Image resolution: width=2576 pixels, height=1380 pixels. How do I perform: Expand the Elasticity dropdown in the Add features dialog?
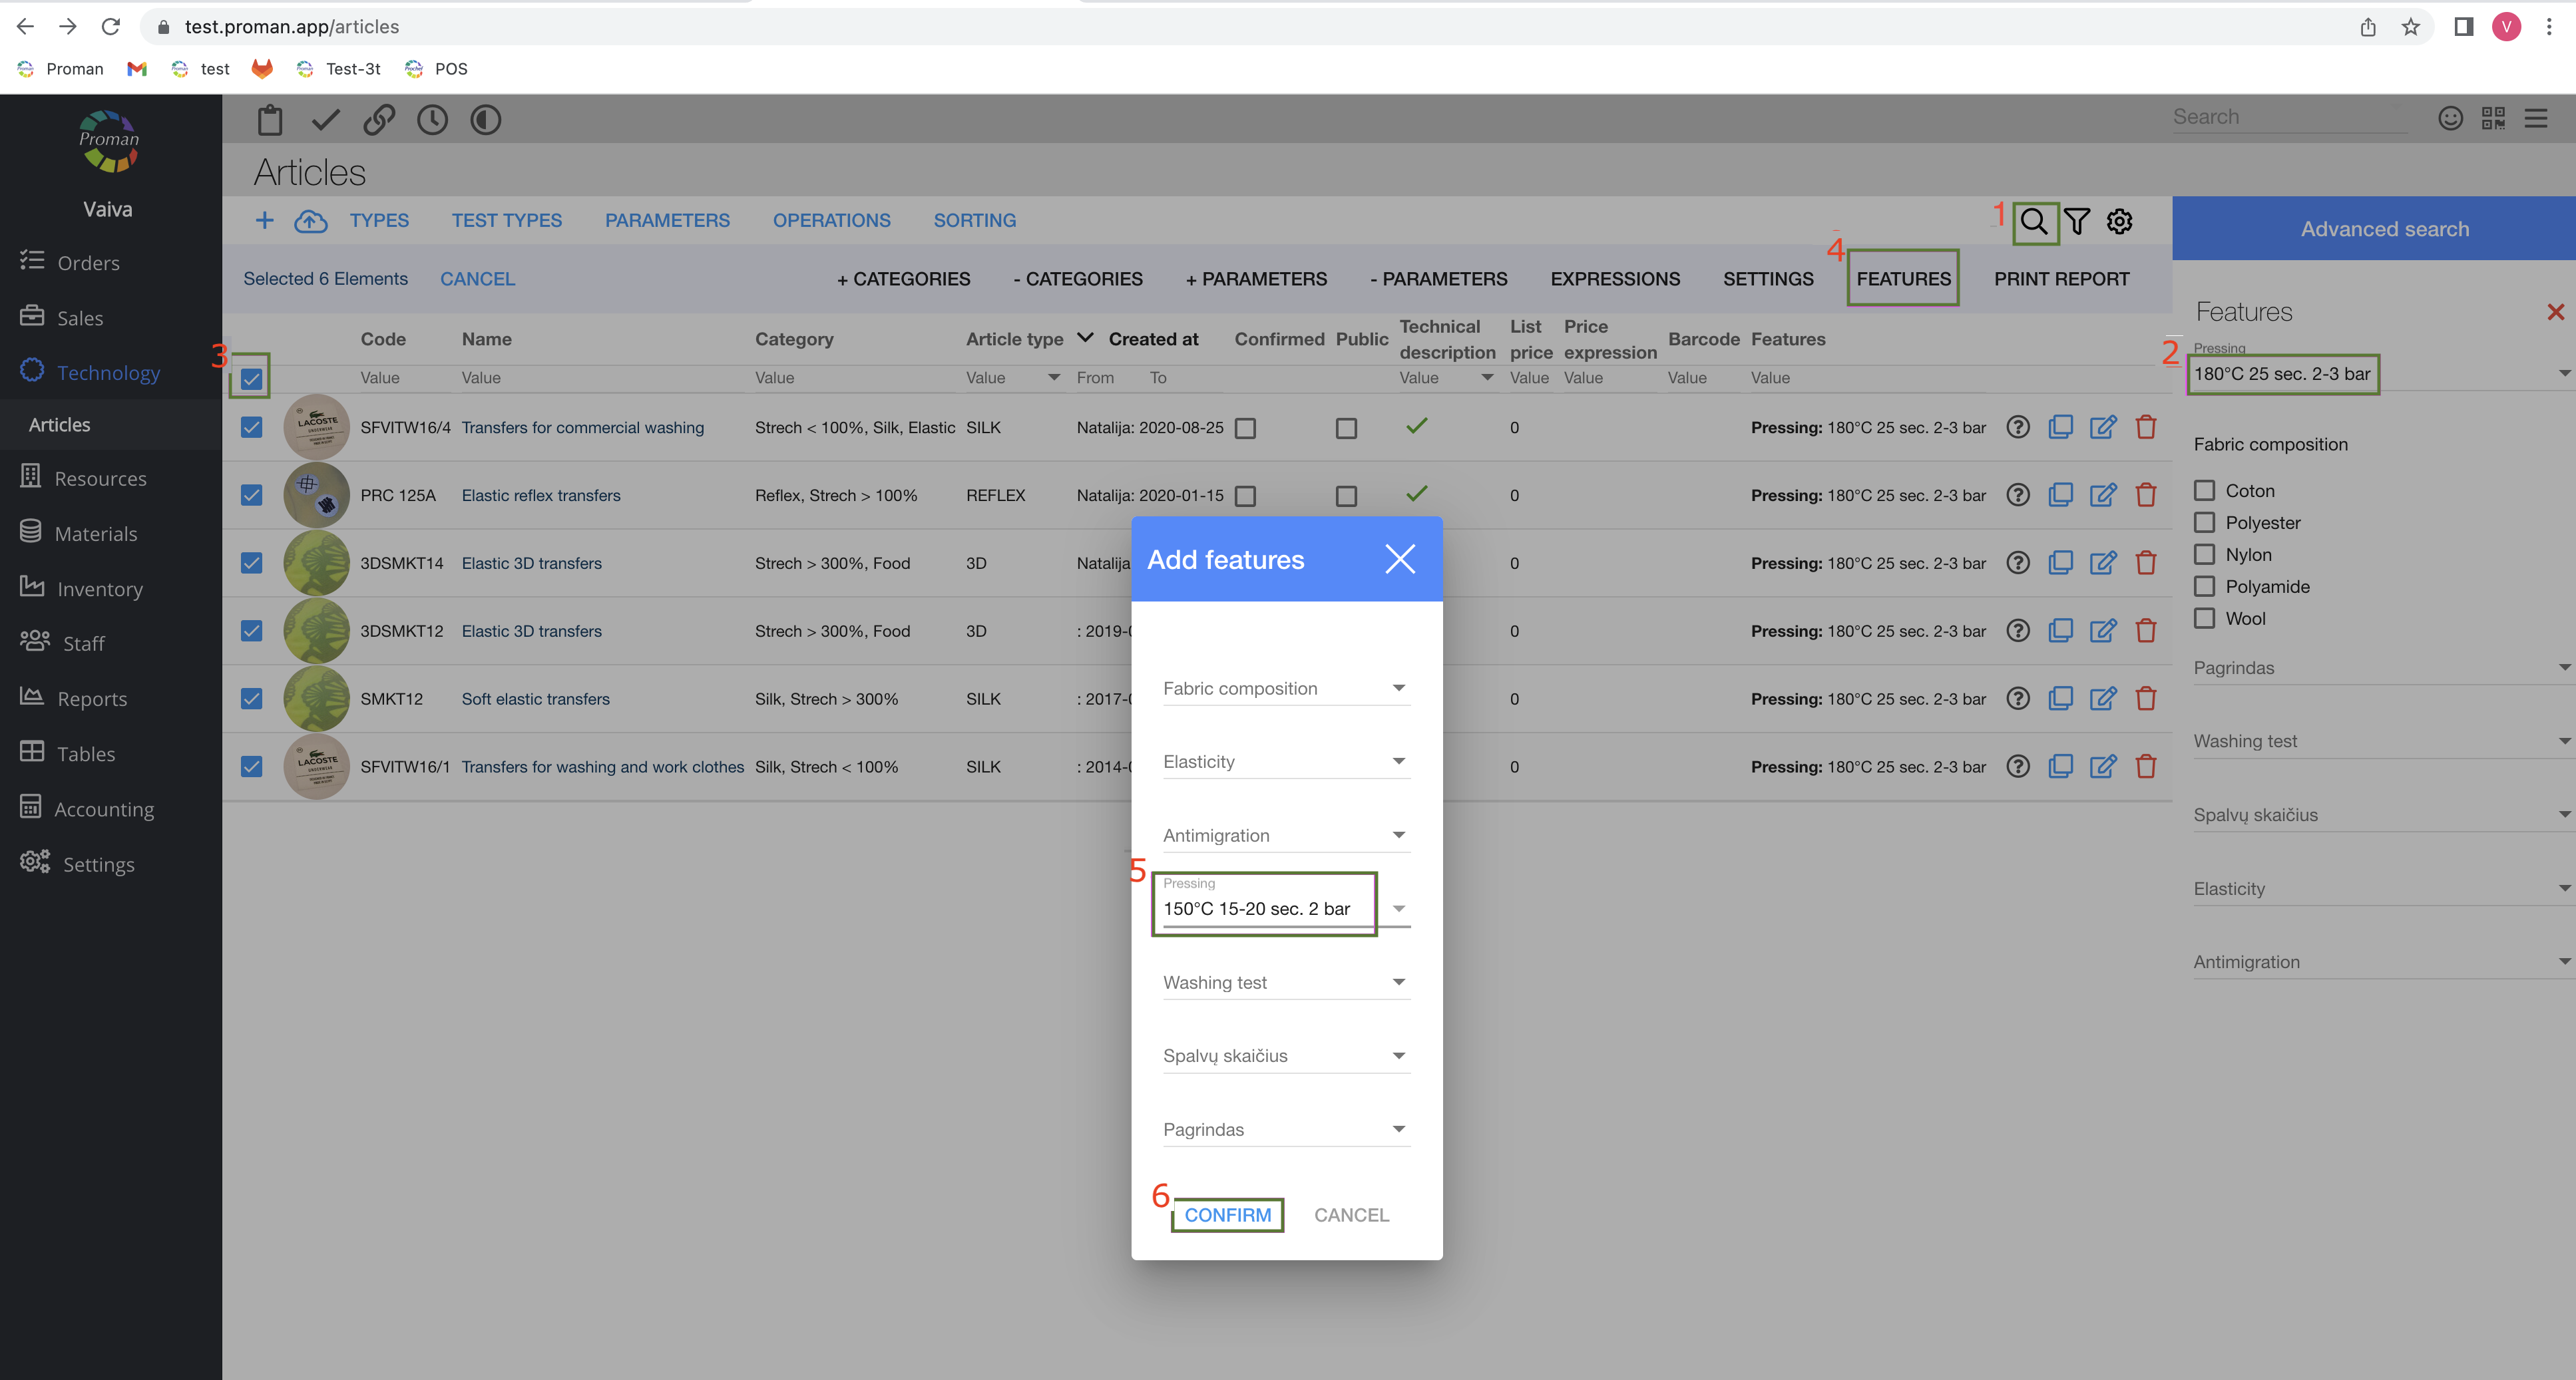pos(1286,761)
